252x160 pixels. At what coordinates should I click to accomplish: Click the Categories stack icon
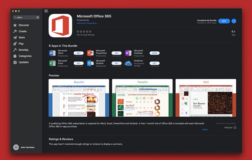(15, 56)
